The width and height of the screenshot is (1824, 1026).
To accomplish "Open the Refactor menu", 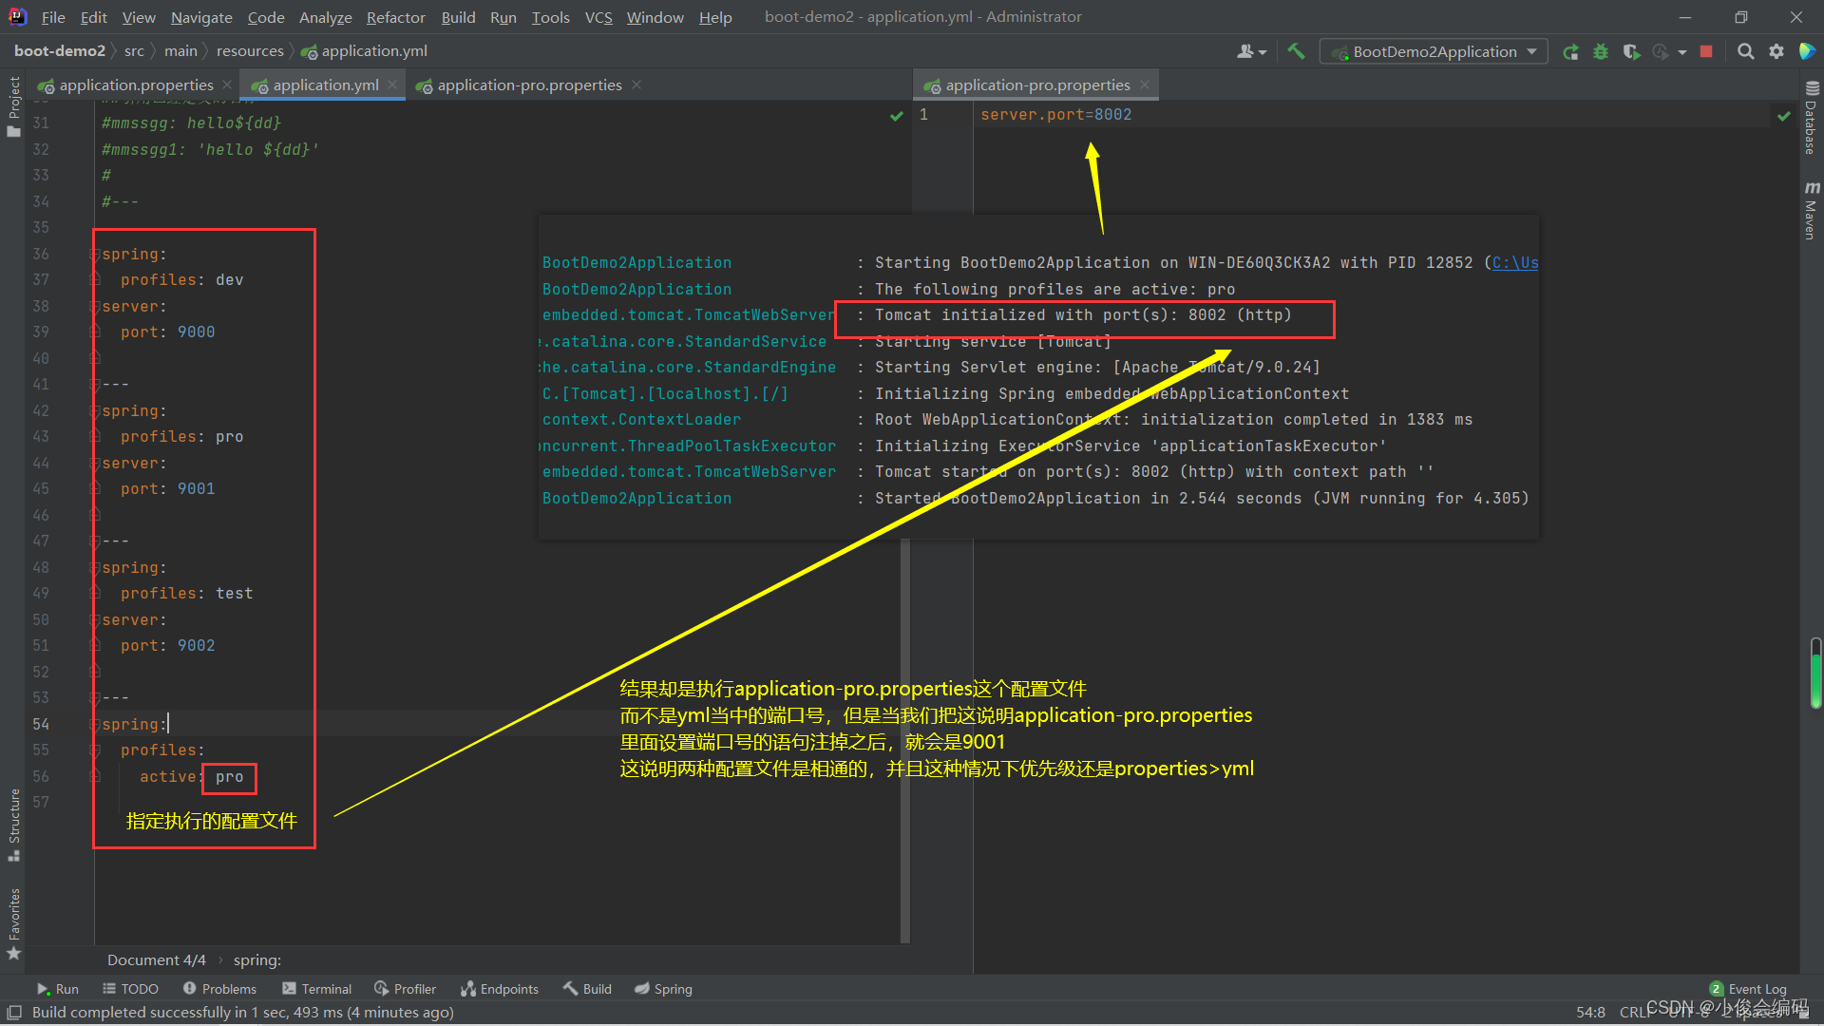I will [x=395, y=17].
